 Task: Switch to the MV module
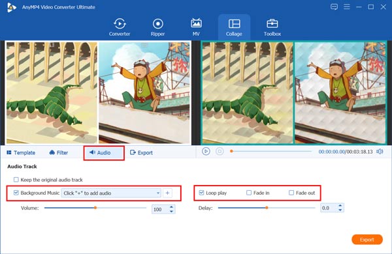point(196,27)
